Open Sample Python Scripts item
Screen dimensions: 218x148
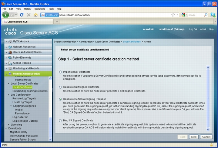(23, 139)
